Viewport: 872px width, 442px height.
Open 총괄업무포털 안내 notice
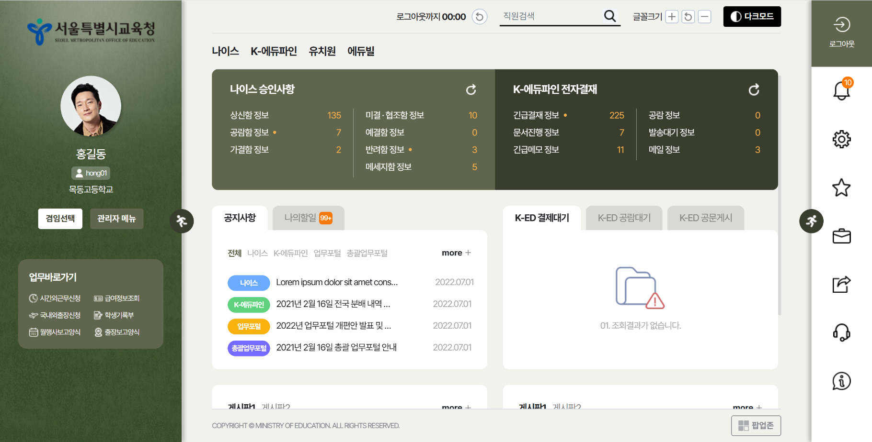[x=336, y=347]
